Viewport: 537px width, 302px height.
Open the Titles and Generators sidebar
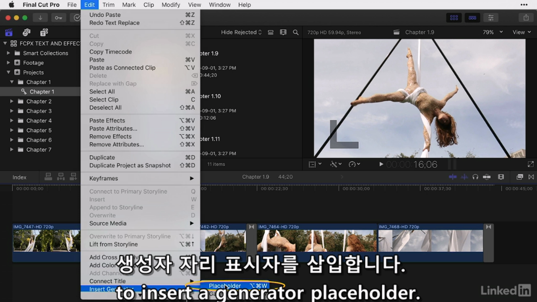tap(44, 32)
